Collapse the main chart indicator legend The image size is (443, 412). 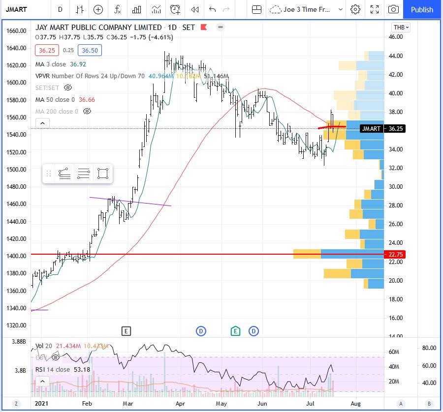[42, 123]
